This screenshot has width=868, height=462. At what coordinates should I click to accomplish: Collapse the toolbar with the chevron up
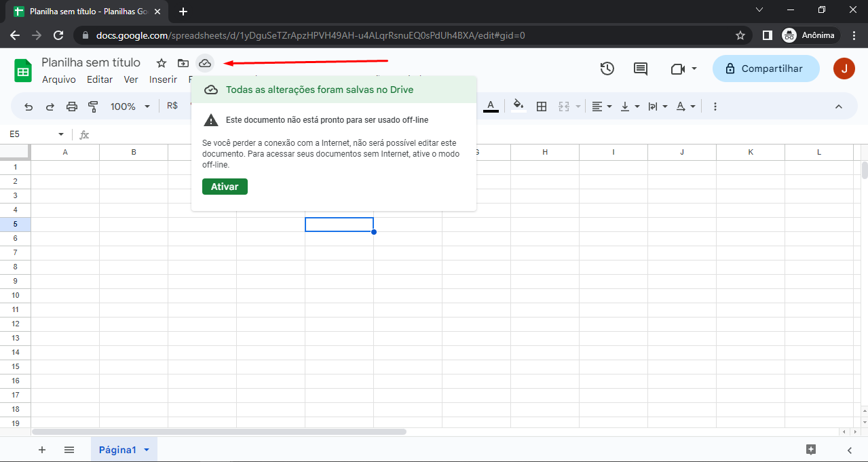[x=838, y=107]
